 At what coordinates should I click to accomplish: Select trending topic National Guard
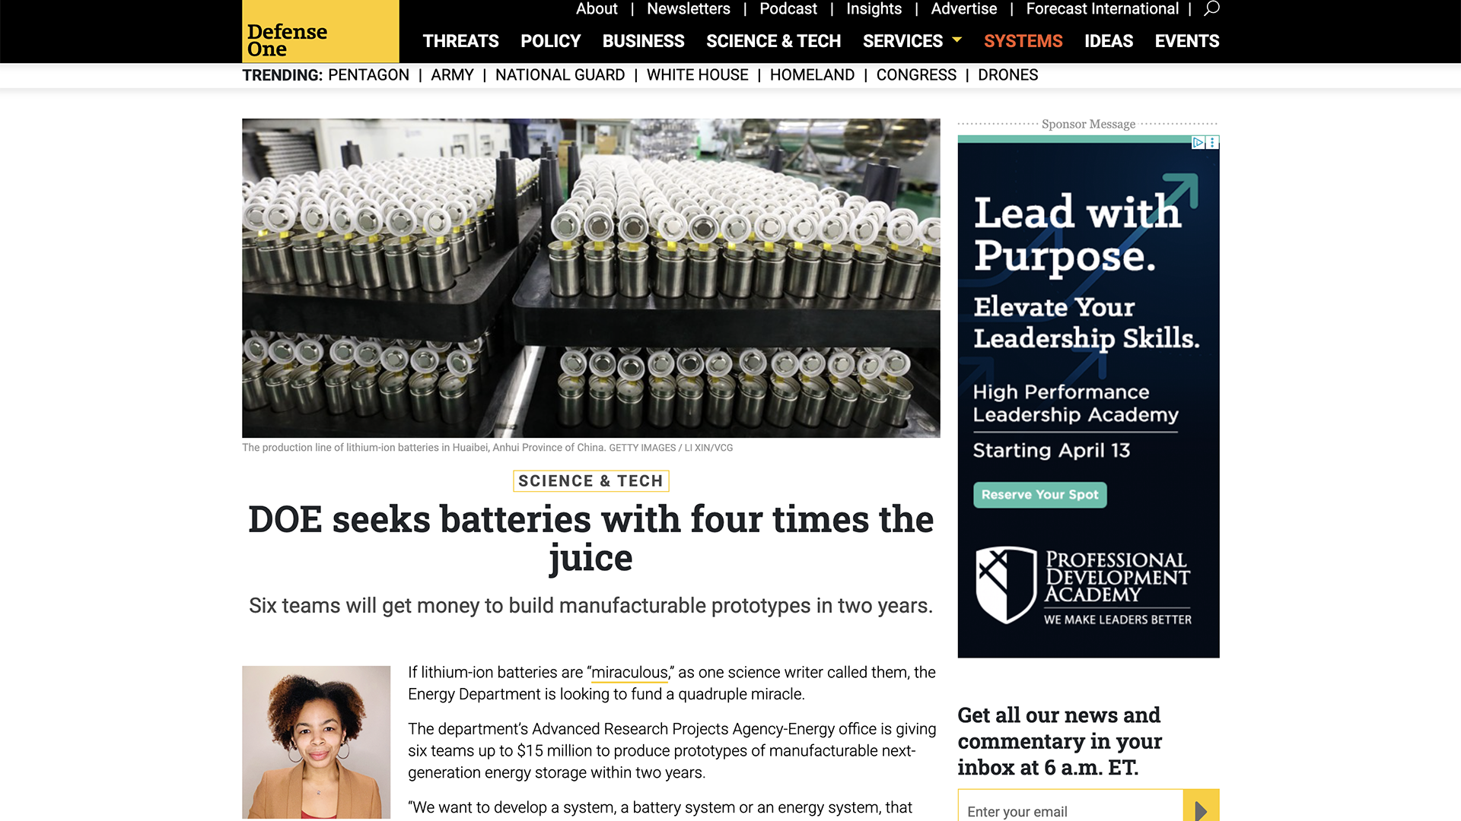(559, 75)
